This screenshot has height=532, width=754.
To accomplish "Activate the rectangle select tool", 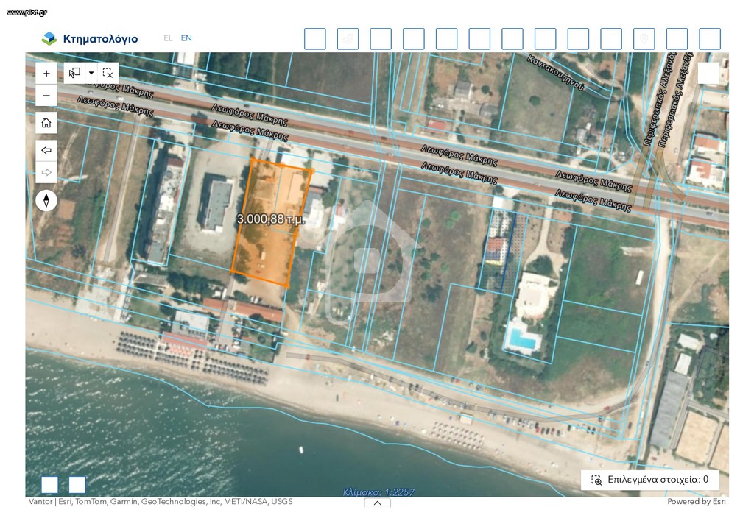I will point(74,74).
